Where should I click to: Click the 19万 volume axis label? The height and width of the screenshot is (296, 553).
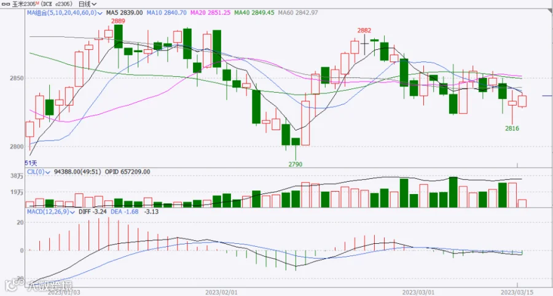pos(17,192)
